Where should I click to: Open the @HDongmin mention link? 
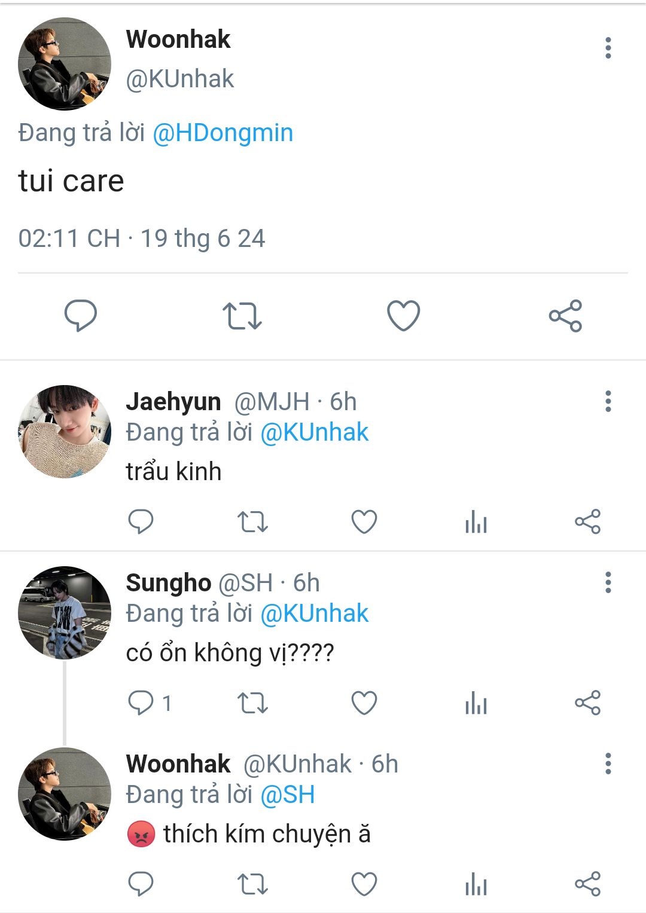[223, 133]
